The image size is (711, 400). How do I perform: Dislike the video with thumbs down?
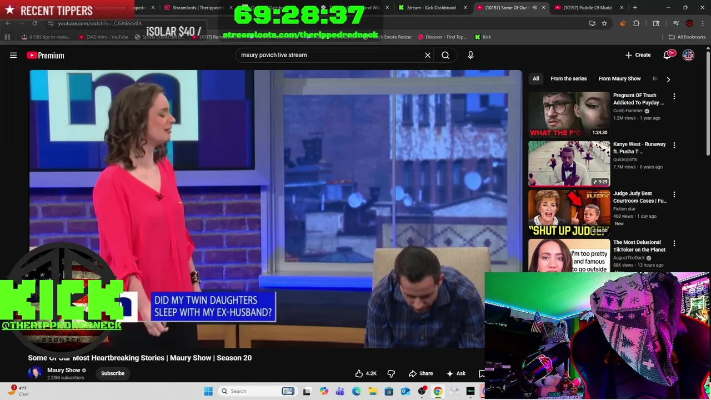[x=391, y=373]
